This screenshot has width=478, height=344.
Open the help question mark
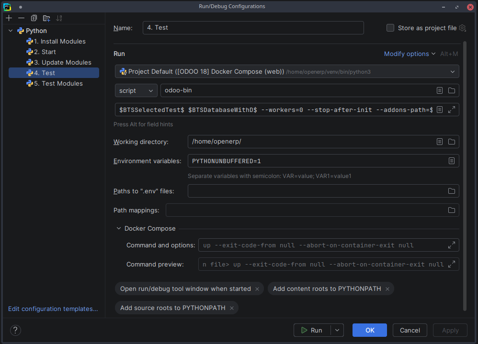[x=15, y=330]
